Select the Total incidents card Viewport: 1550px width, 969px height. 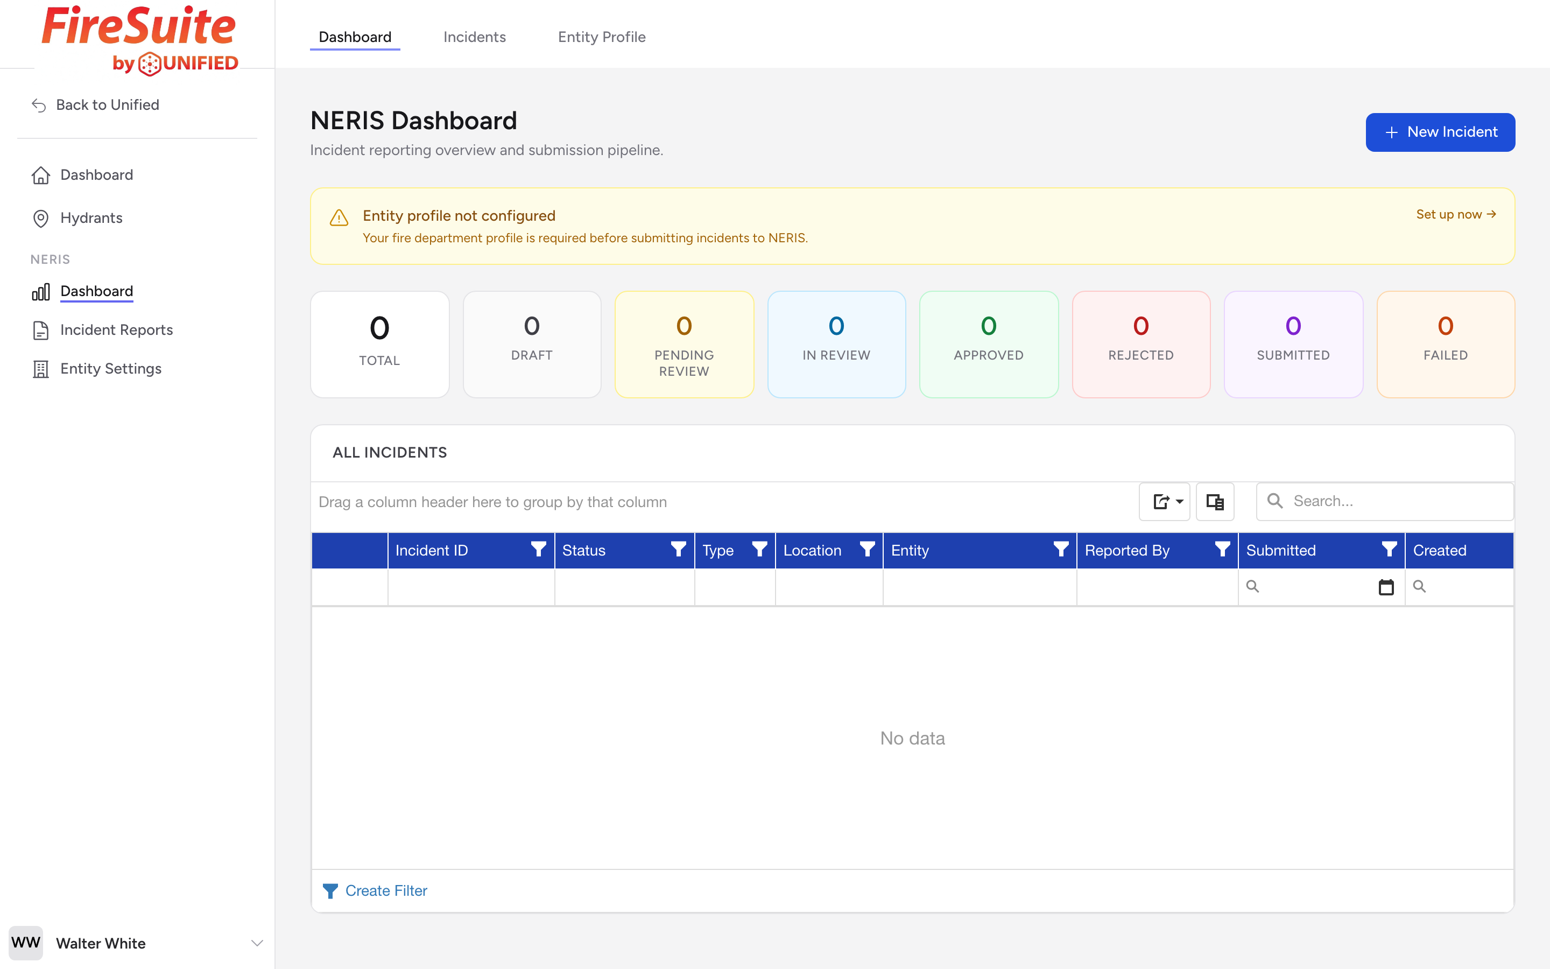coord(380,344)
